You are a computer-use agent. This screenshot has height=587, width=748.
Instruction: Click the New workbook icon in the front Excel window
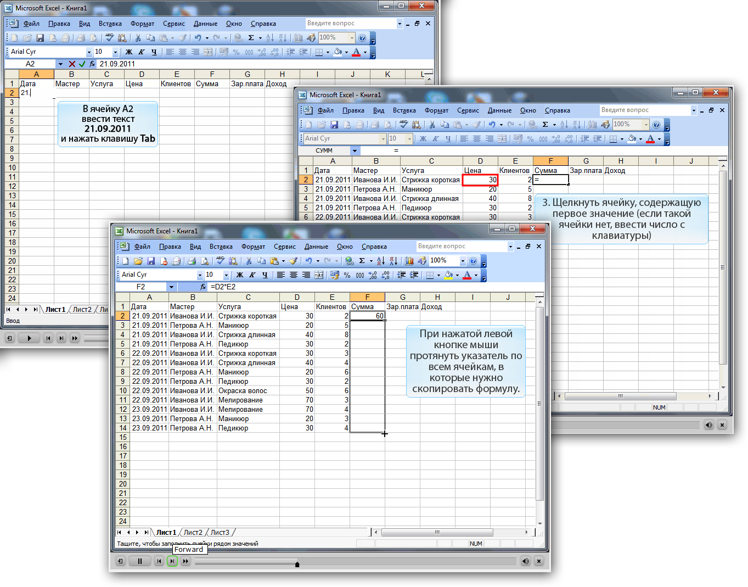click(x=125, y=261)
